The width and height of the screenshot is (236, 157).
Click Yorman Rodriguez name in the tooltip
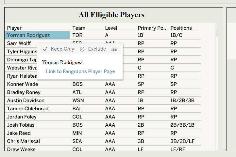62,62
